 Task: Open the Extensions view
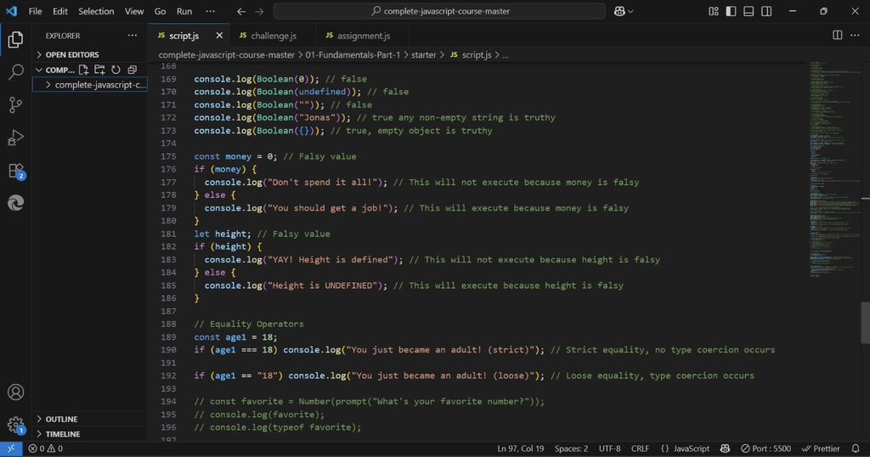tap(15, 171)
